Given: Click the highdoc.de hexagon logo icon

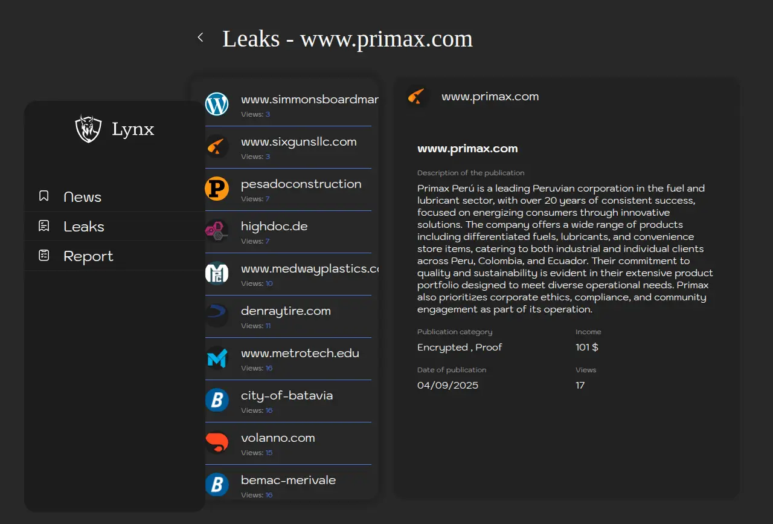Looking at the screenshot, I should [x=217, y=231].
